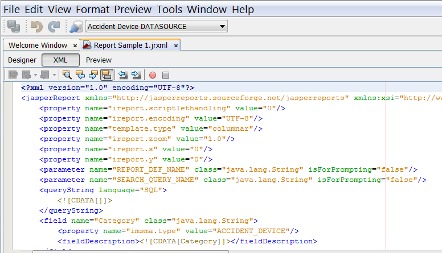The width and height of the screenshot is (442, 253).
Task: Close the Report Sample 1.jrxml tab
Action: pyautogui.click(x=176, y=45)
